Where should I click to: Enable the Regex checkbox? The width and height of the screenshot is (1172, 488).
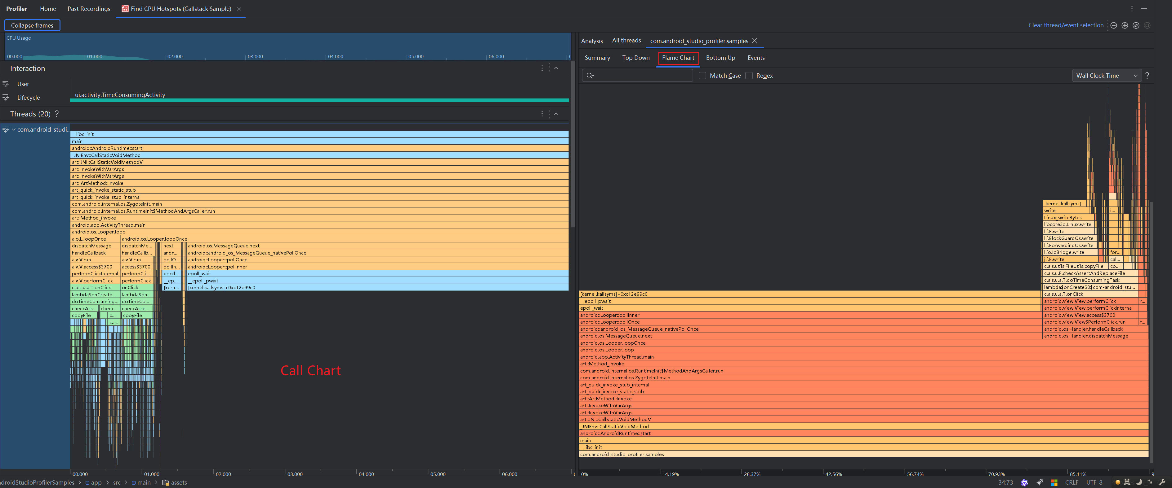click(749, 76)
